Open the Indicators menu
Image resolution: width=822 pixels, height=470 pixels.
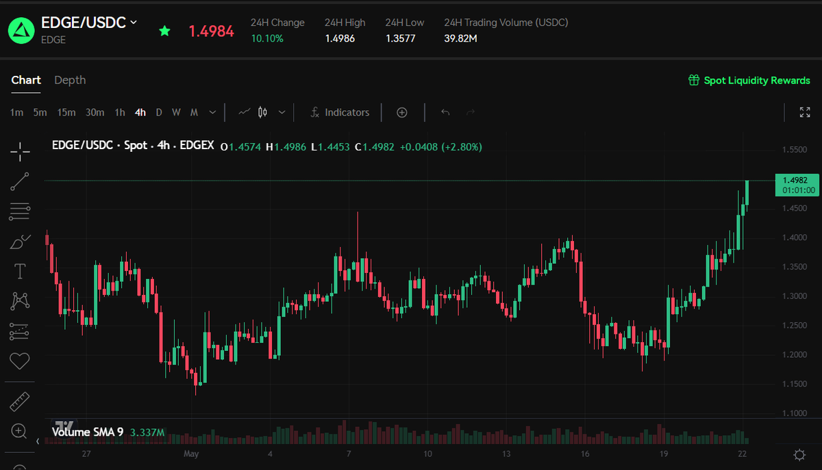[x=340, y=112]
